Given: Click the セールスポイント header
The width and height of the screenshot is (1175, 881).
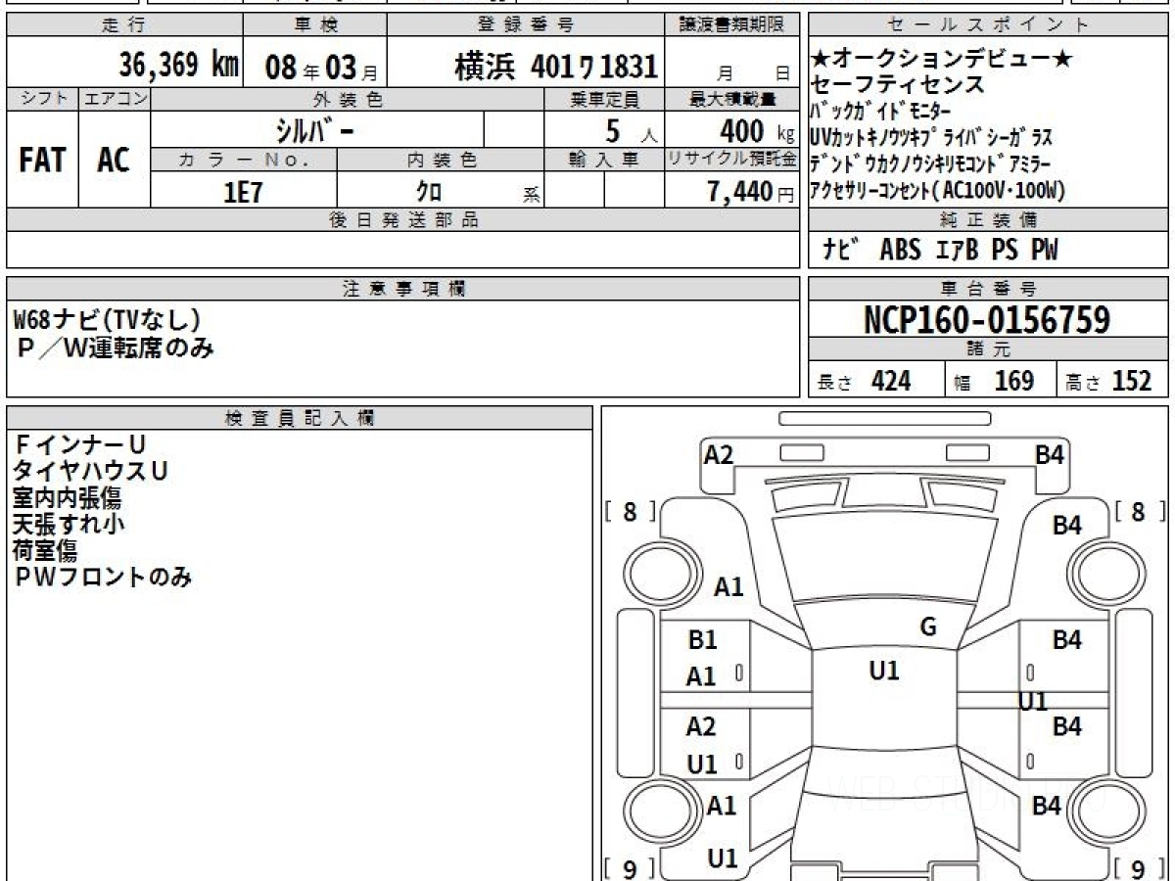Looking at the screenshot, I should (x=989, y=24).
